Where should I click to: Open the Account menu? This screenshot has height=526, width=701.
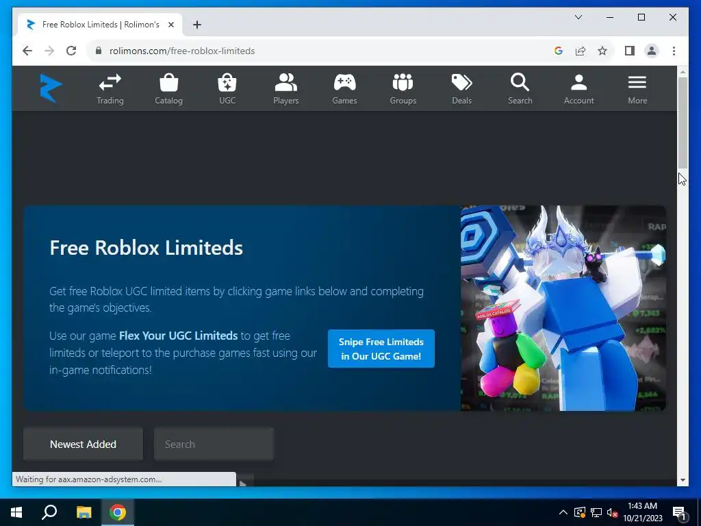(x=579, y=89)
